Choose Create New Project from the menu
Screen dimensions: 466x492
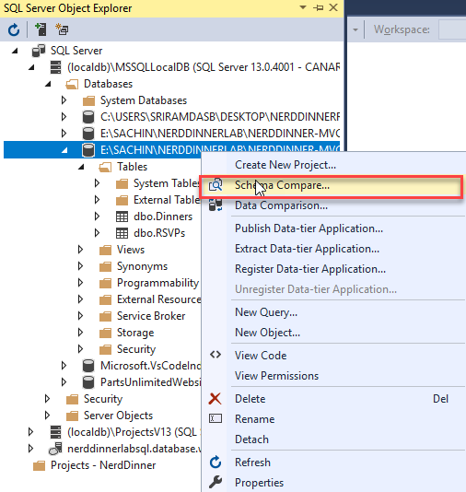point(285,165)
